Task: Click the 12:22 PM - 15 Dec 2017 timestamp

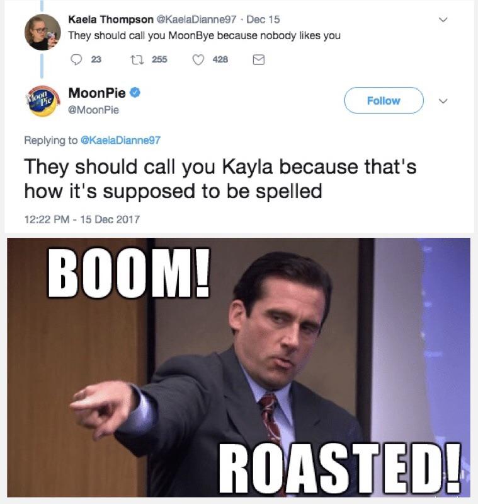Action: click(82, 220)
